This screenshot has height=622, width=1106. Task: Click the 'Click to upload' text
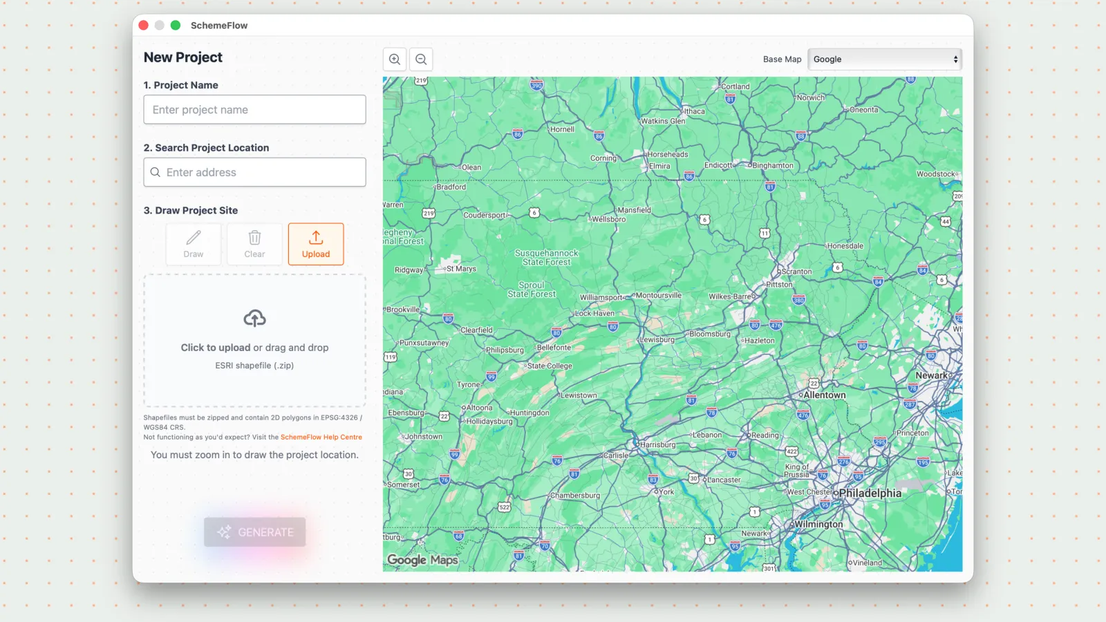click(216, 348)
